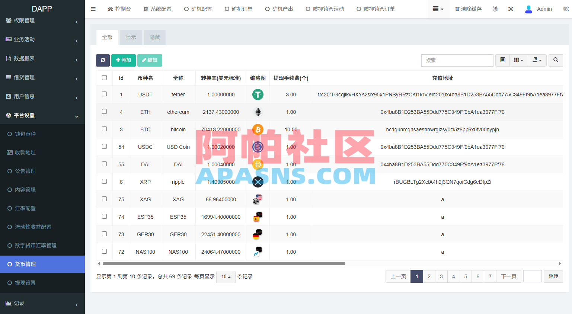The height and width of the screenshot is (314, 572).
Task: Click the Admin user avatar icon
Action: coord(528,9)
